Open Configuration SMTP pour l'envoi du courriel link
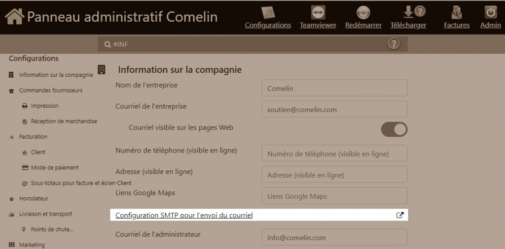This screenshot has height=249, width=505. click(184, 215)
